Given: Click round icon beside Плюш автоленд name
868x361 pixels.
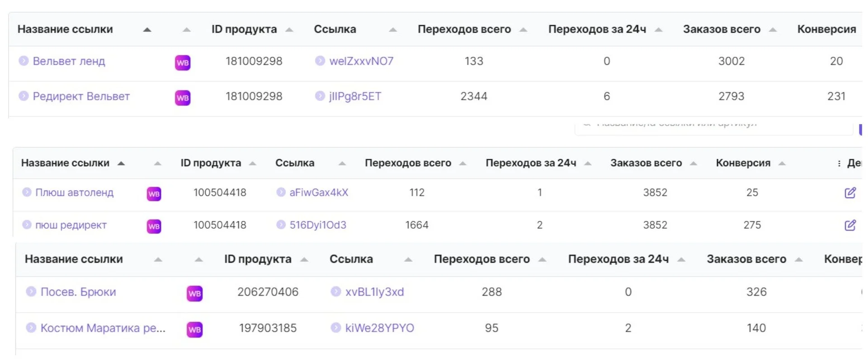Looking at the screenshot, I should coord(27,192).
